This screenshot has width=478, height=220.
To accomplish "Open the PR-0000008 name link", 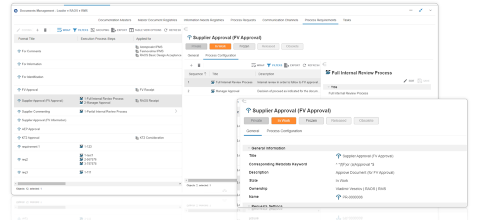I will coord(354,197).
